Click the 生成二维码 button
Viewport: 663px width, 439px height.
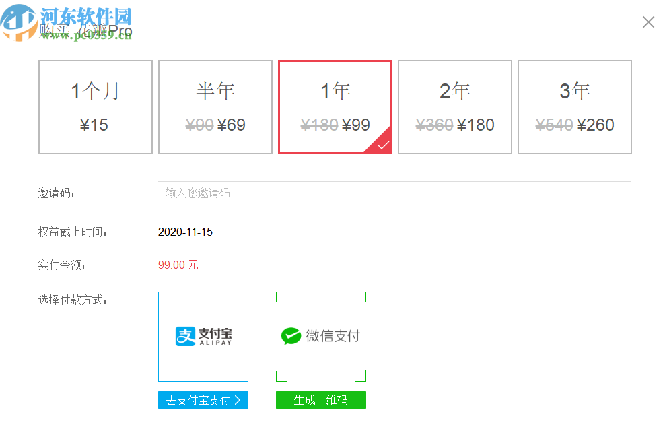coord(321,400)
